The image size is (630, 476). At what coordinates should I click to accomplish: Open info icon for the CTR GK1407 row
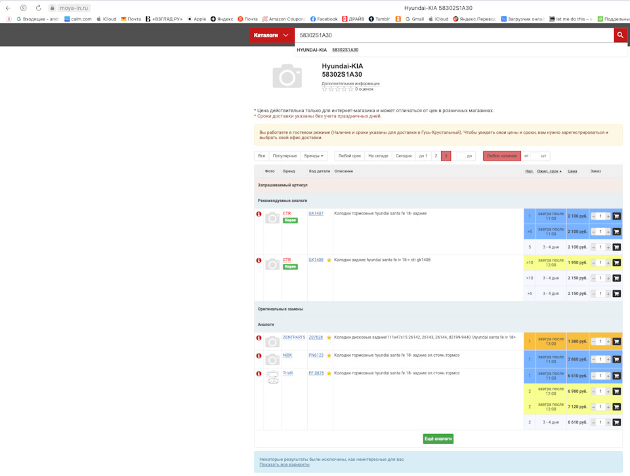[x=259, y=214]
